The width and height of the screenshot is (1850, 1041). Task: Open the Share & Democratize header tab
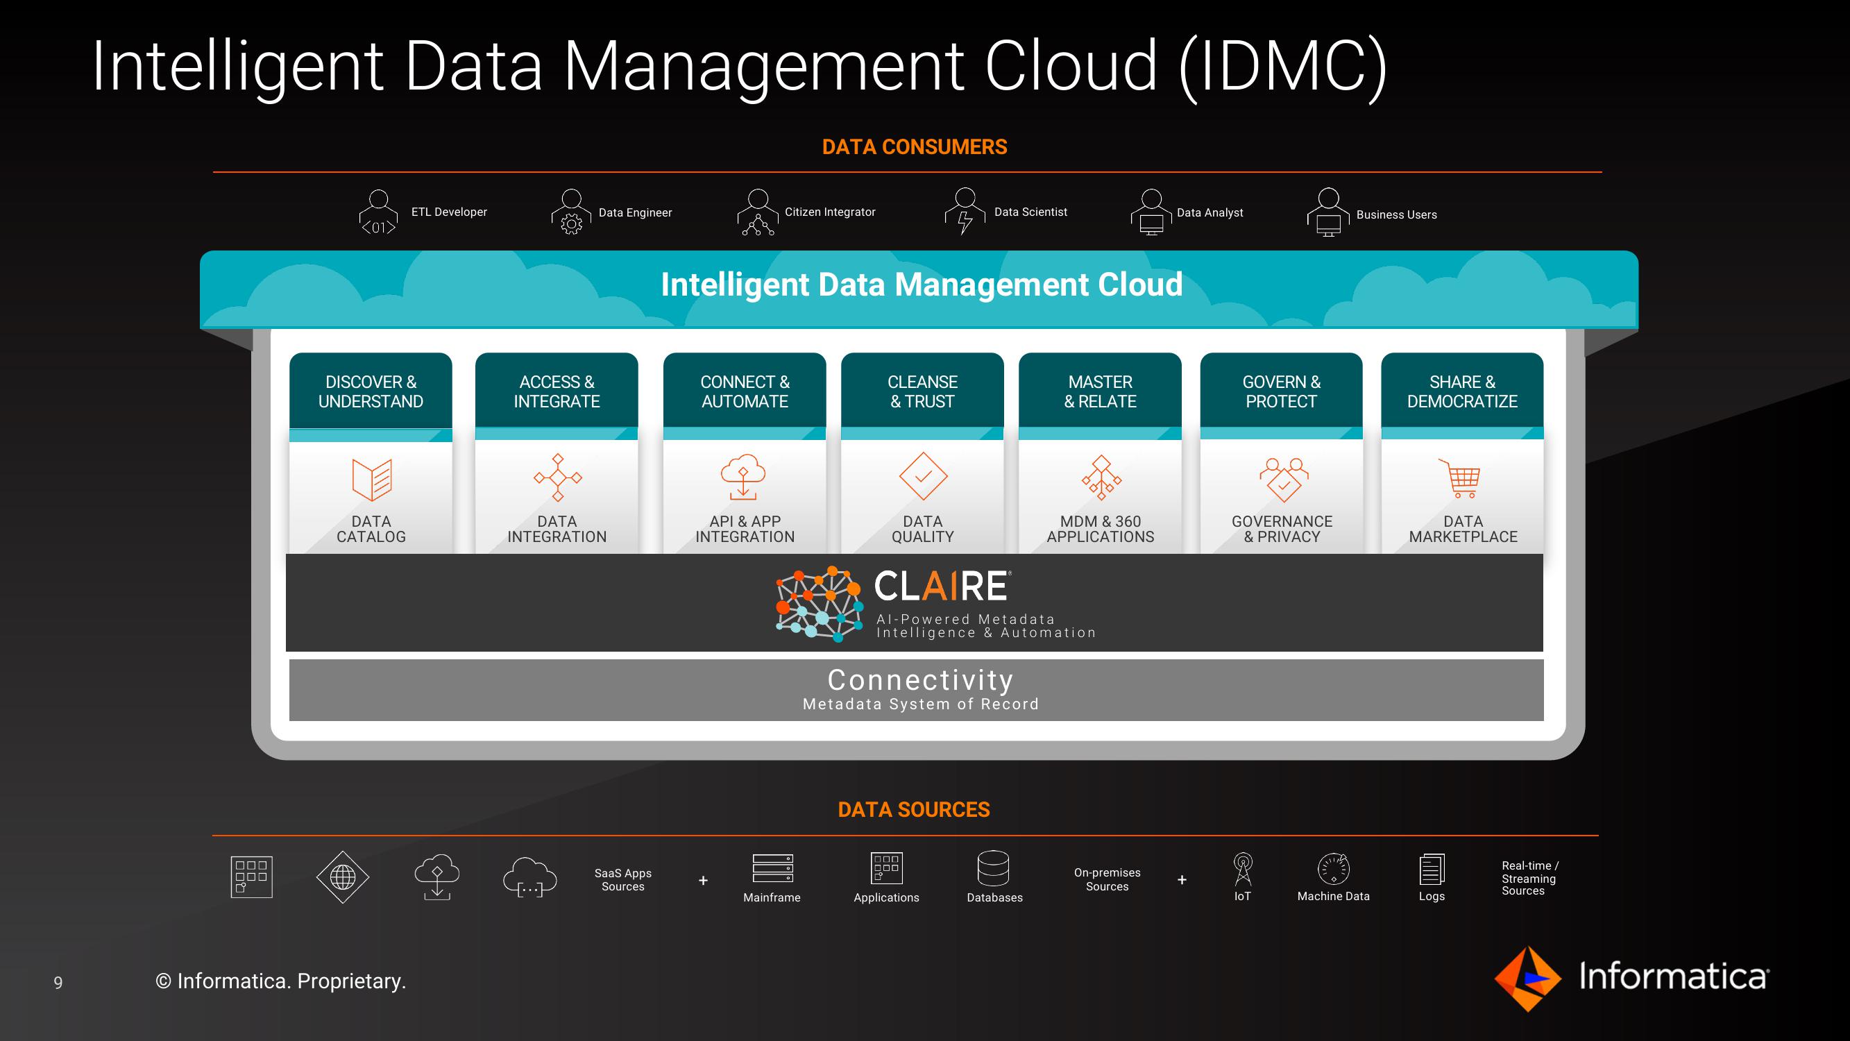(x=1462, y=391)
